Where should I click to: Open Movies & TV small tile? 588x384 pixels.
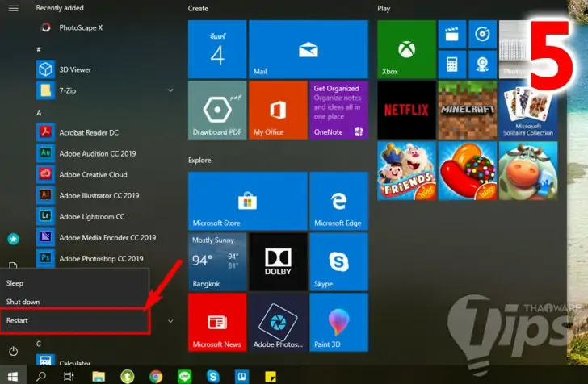click(451, 35)
